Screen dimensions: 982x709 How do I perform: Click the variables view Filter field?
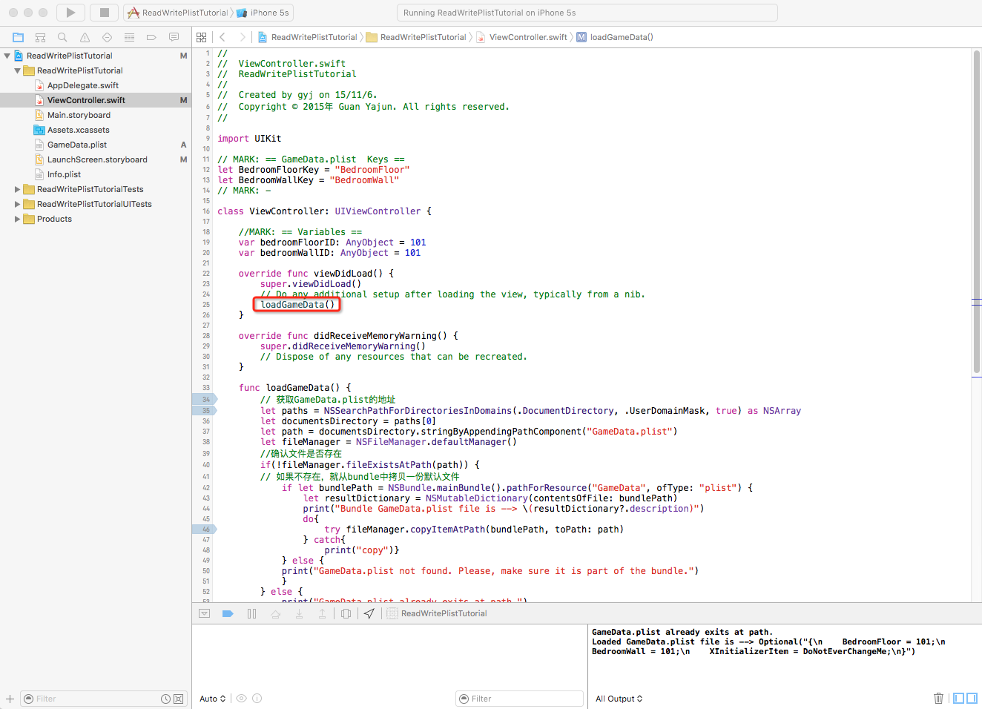[x=519, y=699]
